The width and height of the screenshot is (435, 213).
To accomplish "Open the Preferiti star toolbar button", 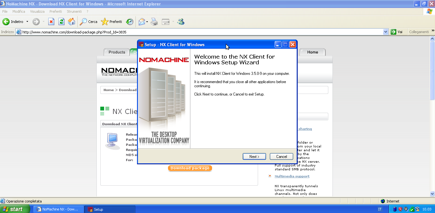I will click(x=111, y=22).
